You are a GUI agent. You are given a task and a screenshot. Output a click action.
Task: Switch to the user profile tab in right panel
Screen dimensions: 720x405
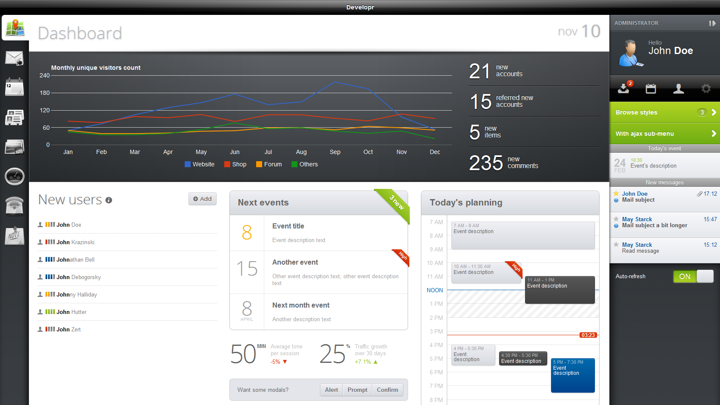tap(679, 88)
